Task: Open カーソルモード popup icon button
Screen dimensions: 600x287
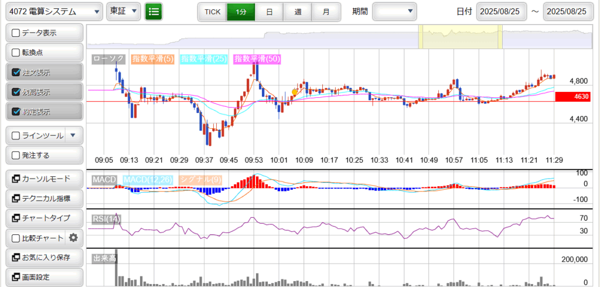Action: pos(45,179)
